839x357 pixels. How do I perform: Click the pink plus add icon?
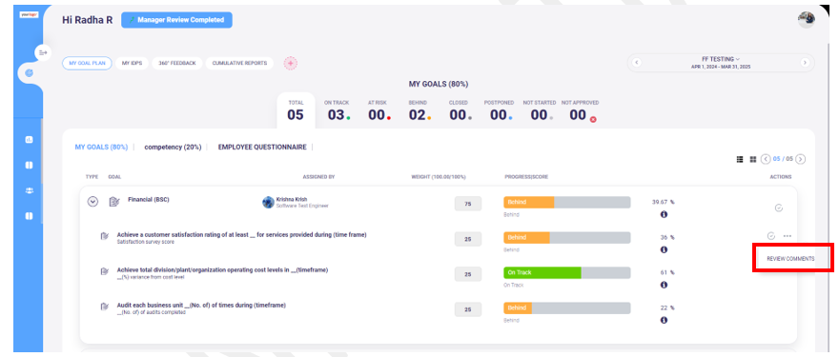coord(291,63)
